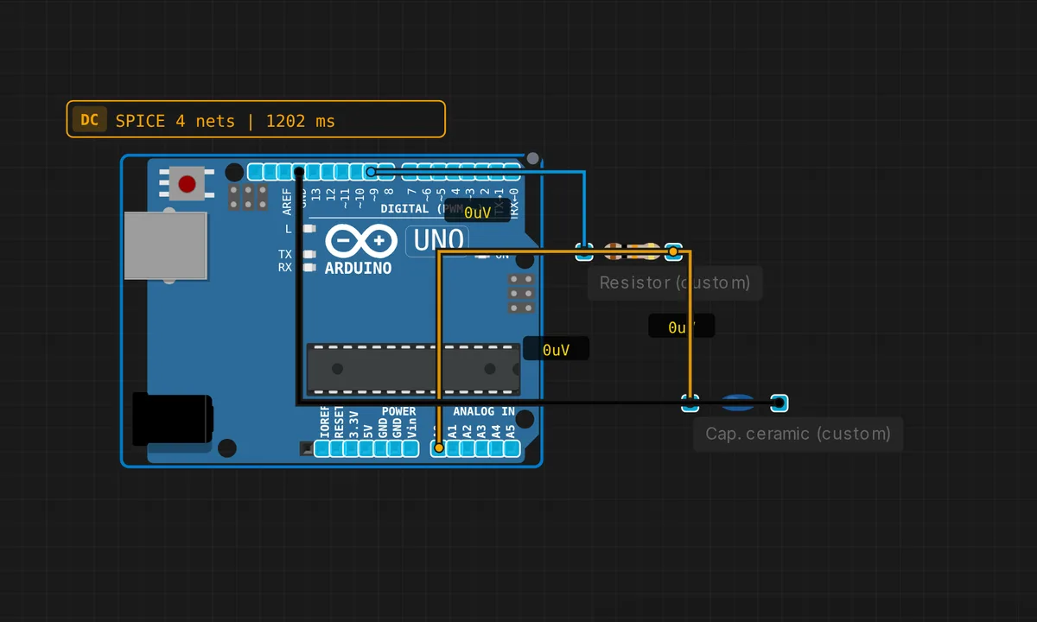Click the wire endpoint on pin ~9

click(x=371, y=172)
